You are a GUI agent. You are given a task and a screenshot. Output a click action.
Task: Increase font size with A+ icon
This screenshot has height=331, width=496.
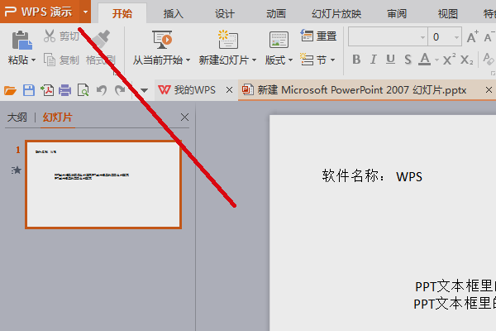(x=472, y=36)
